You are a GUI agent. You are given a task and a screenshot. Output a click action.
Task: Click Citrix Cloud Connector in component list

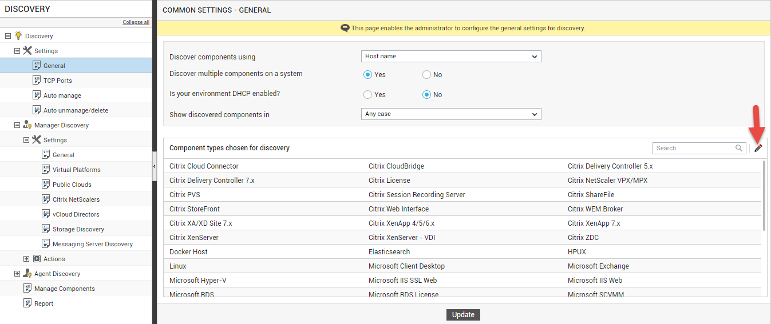[204, 166]
